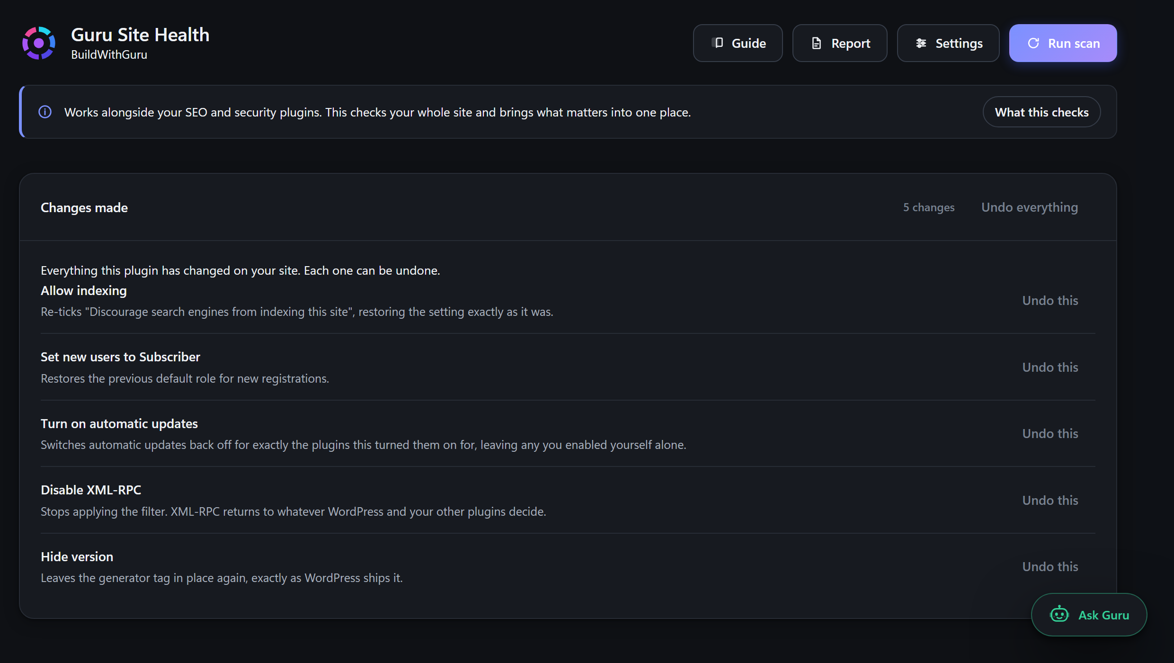Click the refresh icon in Run scan
The image size is (1174, 663).
point(1033,43)
